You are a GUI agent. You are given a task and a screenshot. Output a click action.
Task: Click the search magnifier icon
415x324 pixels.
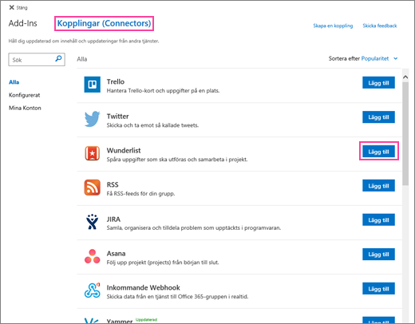(x=58, y=58)
